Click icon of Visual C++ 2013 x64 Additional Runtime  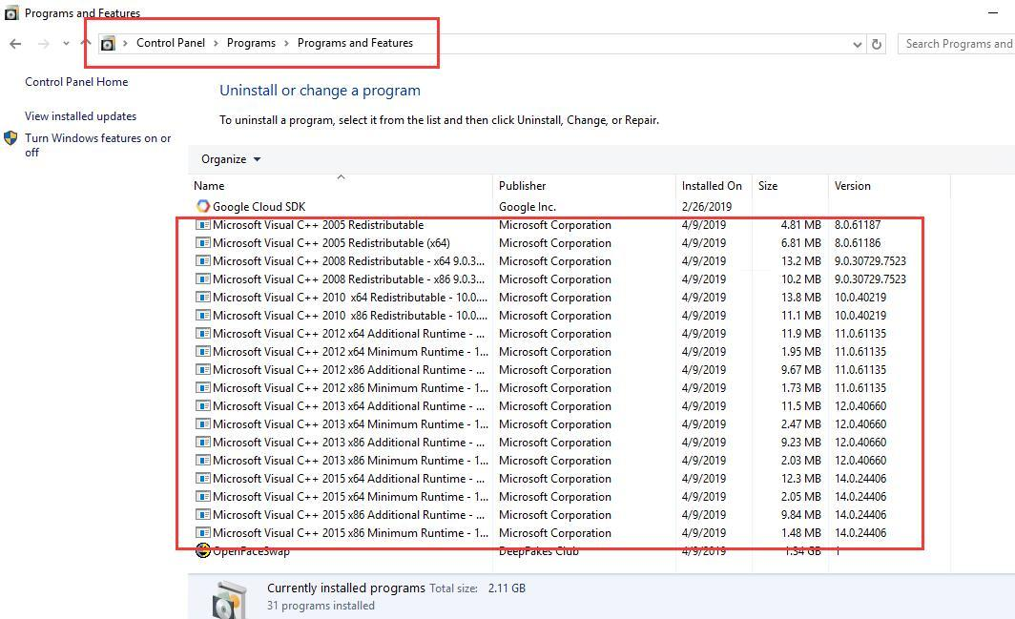click(202, 406)
